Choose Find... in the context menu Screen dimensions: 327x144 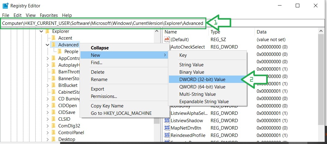[x=124, y=63]
